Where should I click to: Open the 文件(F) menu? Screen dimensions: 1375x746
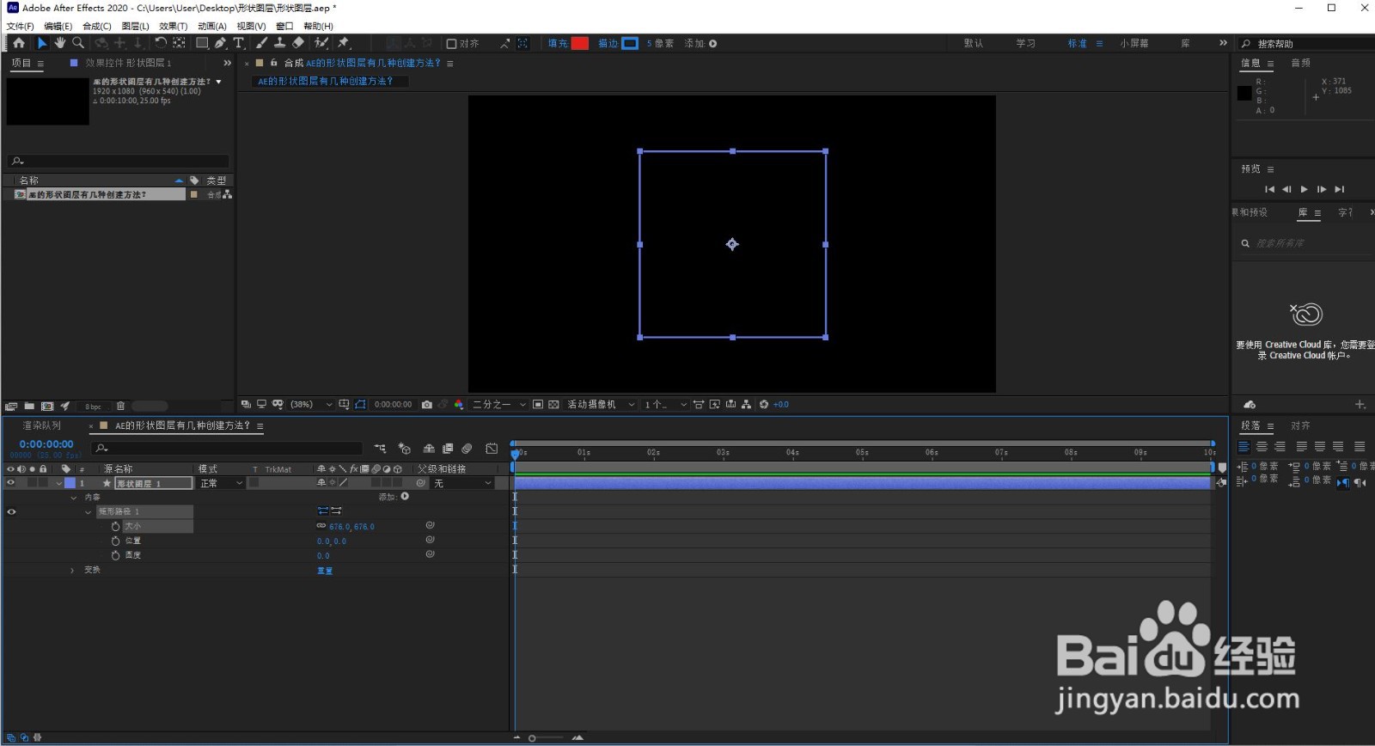[x=20, y=26]
